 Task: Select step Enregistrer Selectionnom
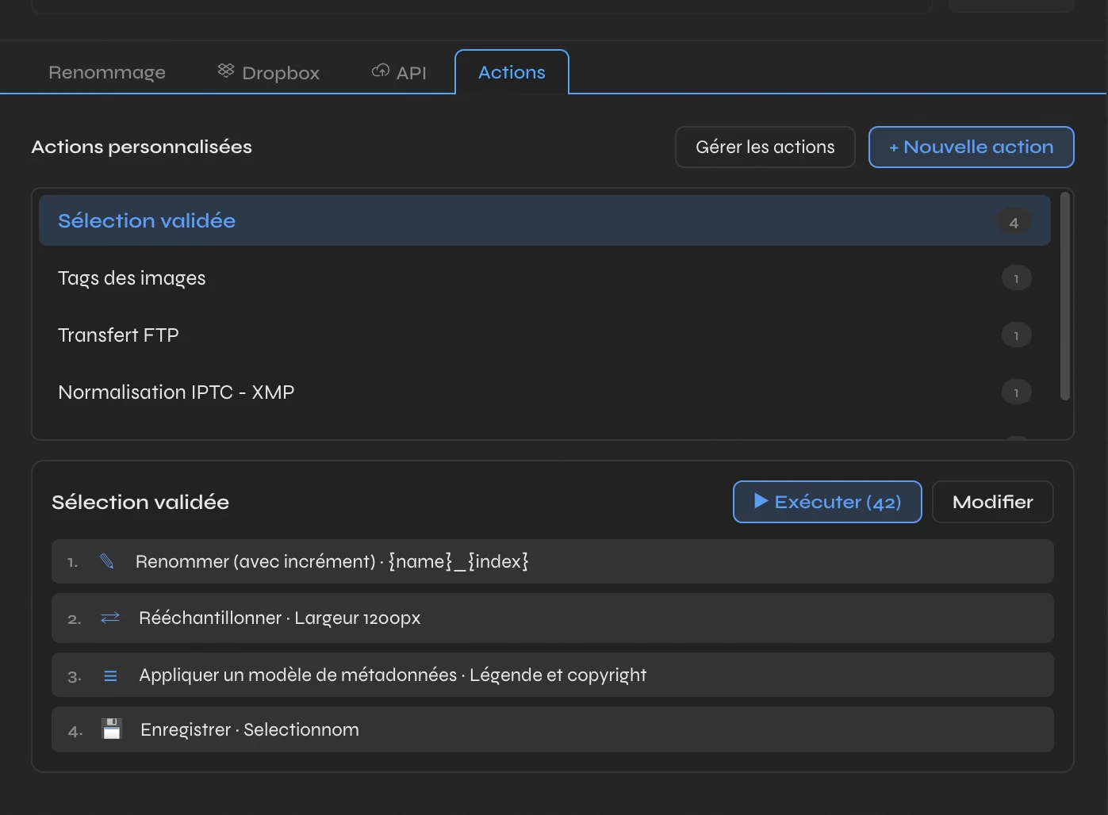[553, 729]
